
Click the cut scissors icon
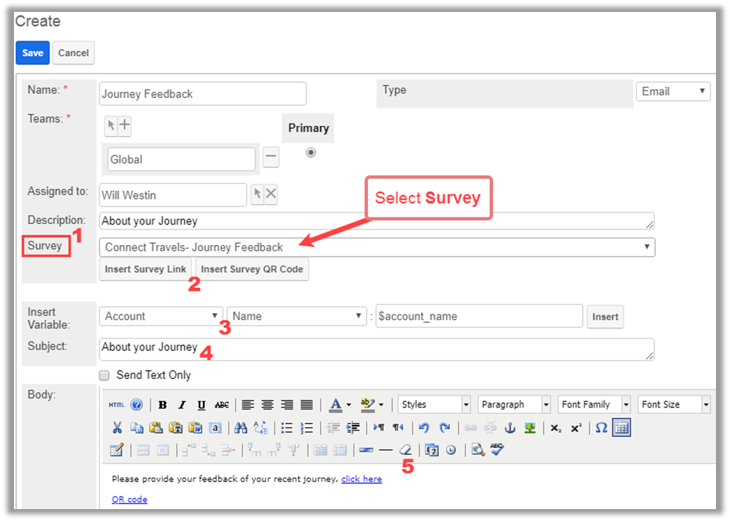(117, 428)
